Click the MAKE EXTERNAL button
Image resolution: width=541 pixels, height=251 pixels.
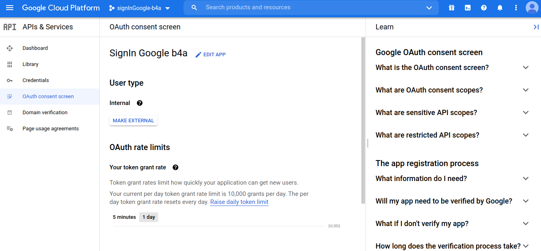[133, 121]
